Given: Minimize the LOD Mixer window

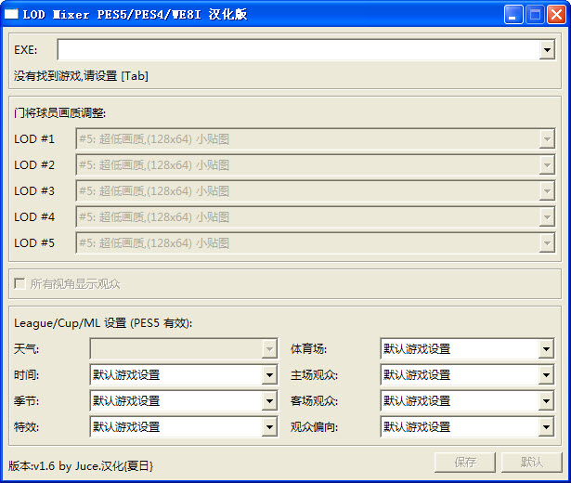Looking at the screenshot, I should [513, 15].
